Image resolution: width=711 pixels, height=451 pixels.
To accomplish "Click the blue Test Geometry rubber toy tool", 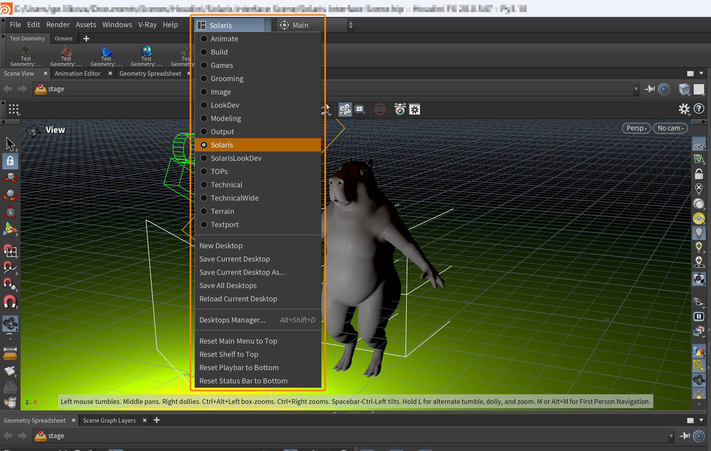I will coord(106,56).
